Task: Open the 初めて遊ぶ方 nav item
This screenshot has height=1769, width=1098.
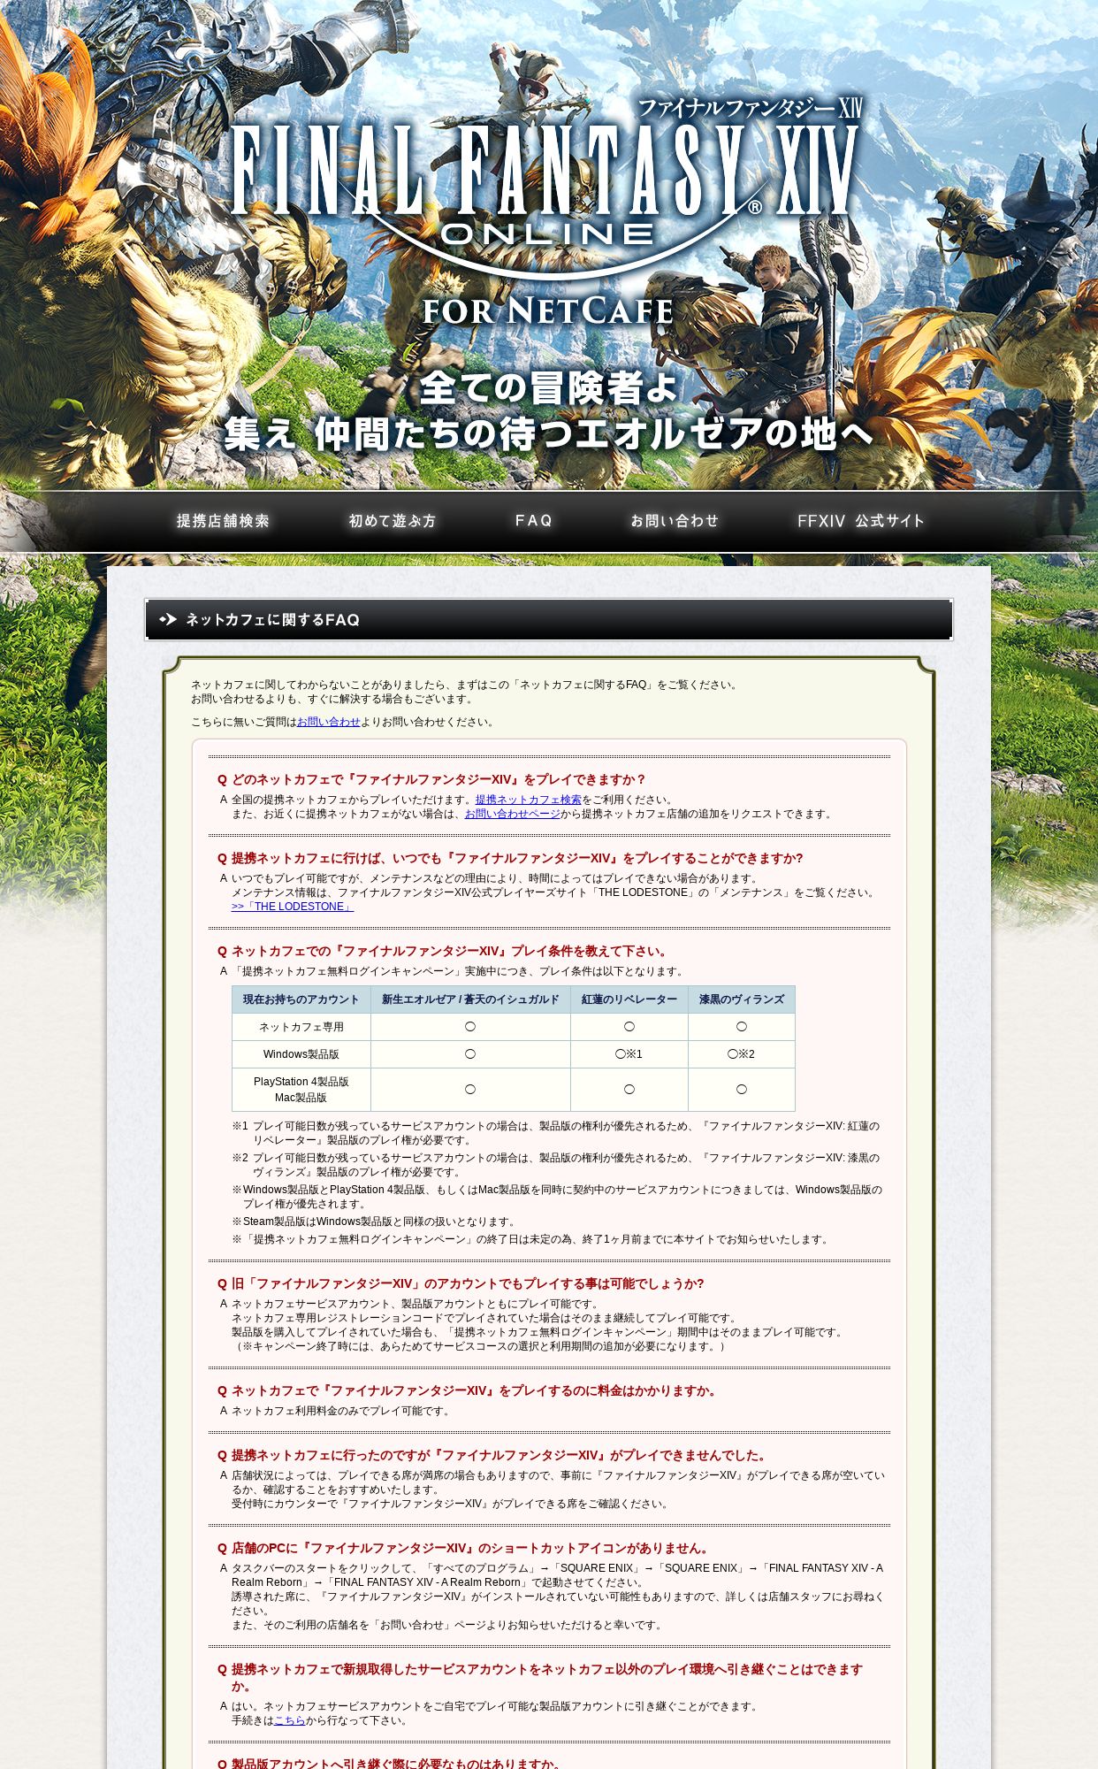Action: (x=393, y=521)
